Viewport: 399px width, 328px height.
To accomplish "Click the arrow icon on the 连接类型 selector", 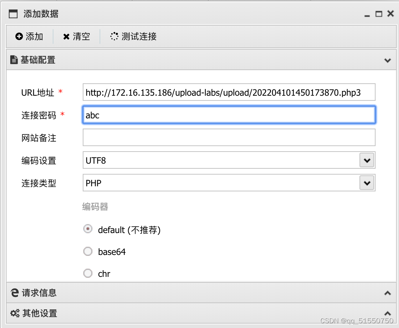I will [x=367, y=183].
